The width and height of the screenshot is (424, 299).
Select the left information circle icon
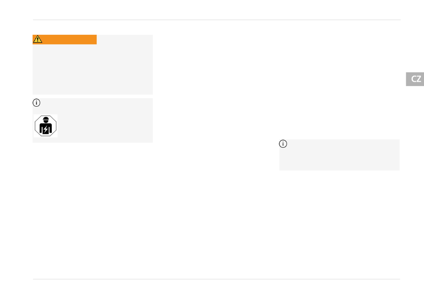(x=37, y=103)
